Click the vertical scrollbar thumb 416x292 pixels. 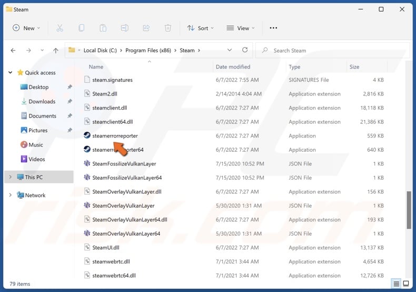click(409, 210)
